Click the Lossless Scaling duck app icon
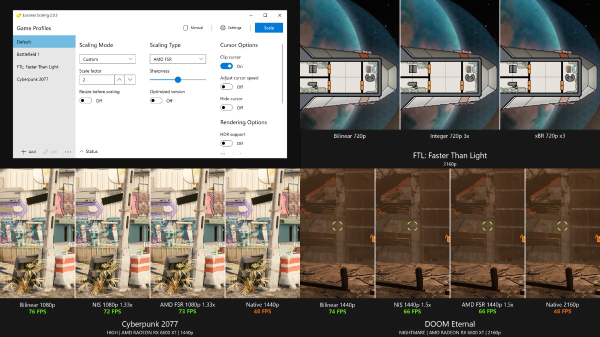This screenshot has height=337, width=600. [18, 15]
